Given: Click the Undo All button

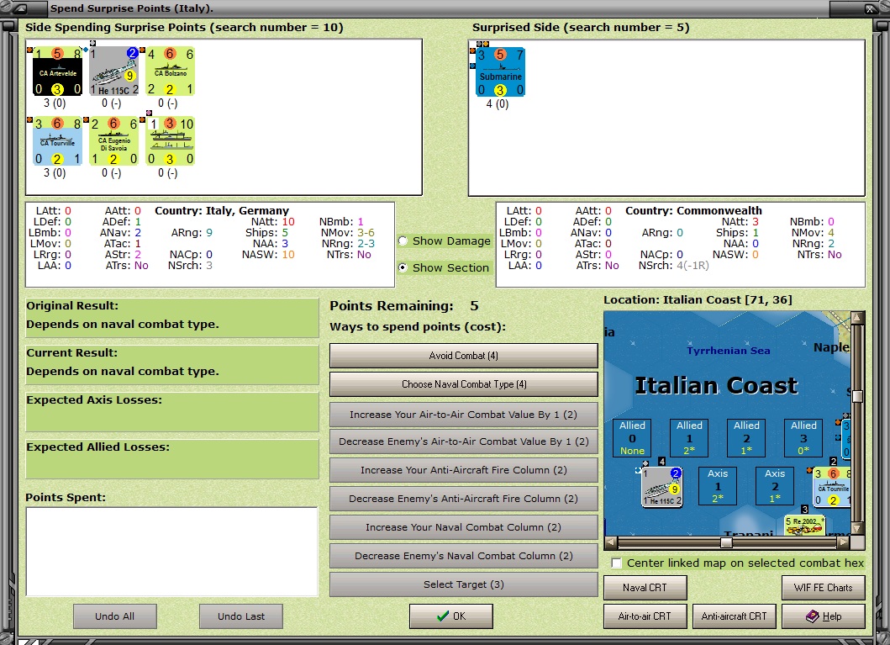Looking at the screenshot, I should click(x=114, y=616).
